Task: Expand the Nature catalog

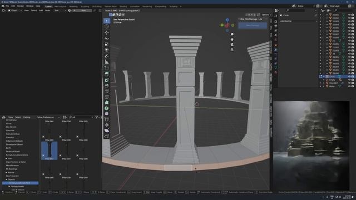Action: 6,173
